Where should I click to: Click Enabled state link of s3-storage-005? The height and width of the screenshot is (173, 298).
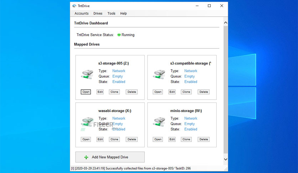coord(119,82)
